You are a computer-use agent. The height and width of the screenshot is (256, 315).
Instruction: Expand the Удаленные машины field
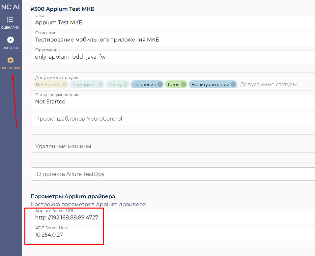point(173,146)
